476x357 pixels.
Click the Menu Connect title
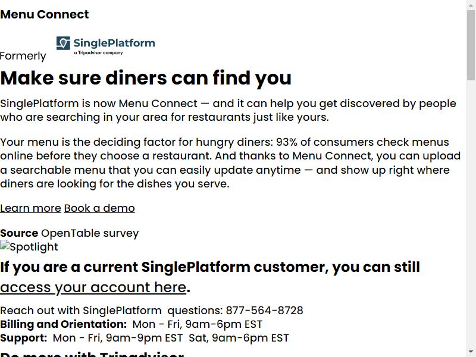coord(44,14)
